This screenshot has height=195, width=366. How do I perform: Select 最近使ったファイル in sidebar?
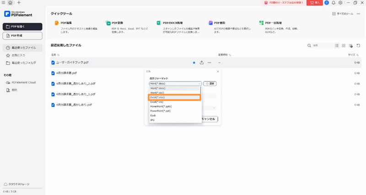pos(22,48)
